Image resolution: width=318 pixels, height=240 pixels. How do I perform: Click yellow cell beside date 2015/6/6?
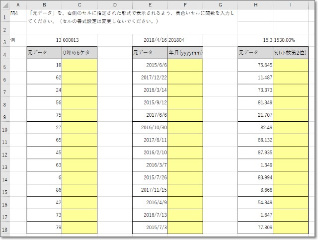[x=185, y=65]
